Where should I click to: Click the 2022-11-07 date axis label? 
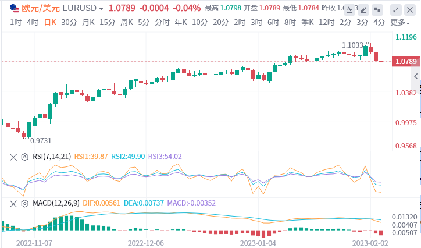[x=34, y=243]
